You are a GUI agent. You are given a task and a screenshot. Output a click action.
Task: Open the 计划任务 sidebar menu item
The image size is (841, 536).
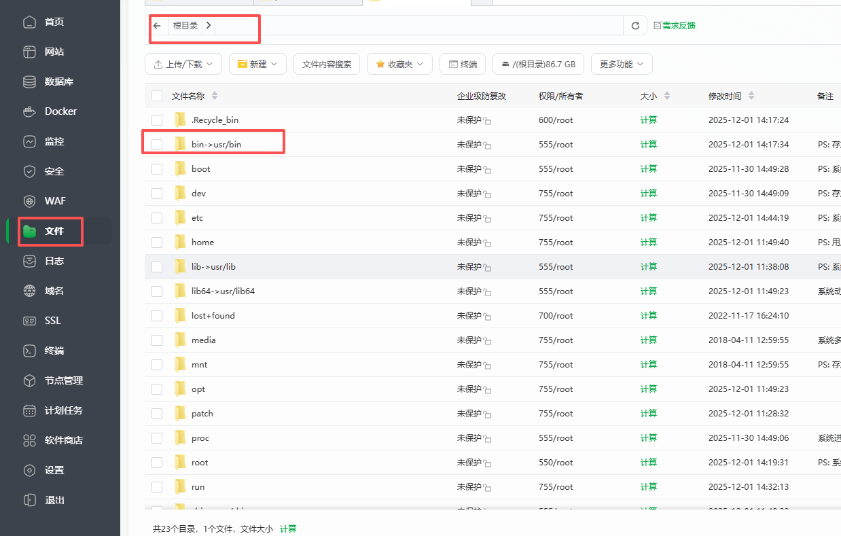(63, 410)
